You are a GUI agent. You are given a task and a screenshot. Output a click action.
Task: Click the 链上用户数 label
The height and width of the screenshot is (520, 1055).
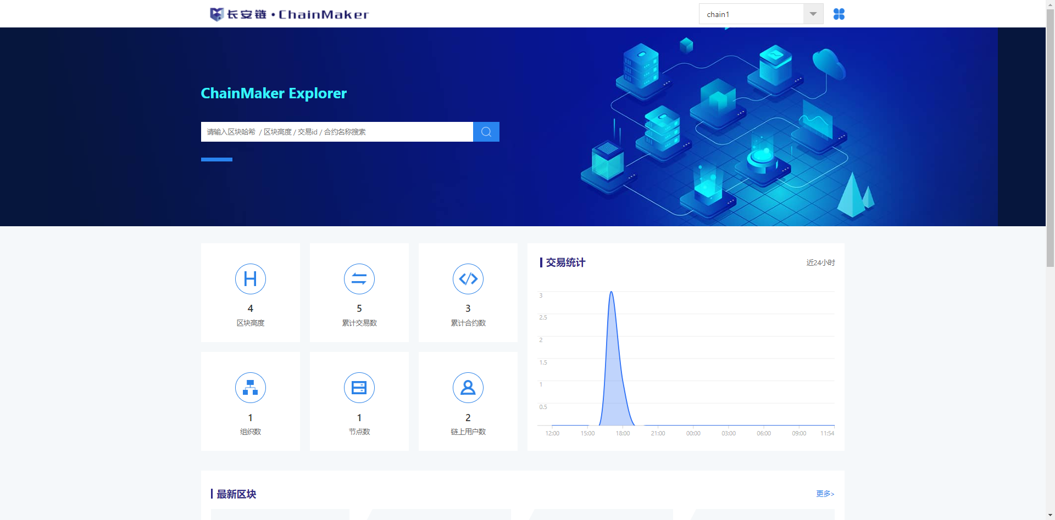(468, 432)
